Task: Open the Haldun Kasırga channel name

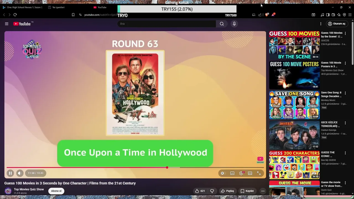Action: click(329, 130)
